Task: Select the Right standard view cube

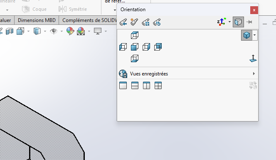Action: point(146,47)
